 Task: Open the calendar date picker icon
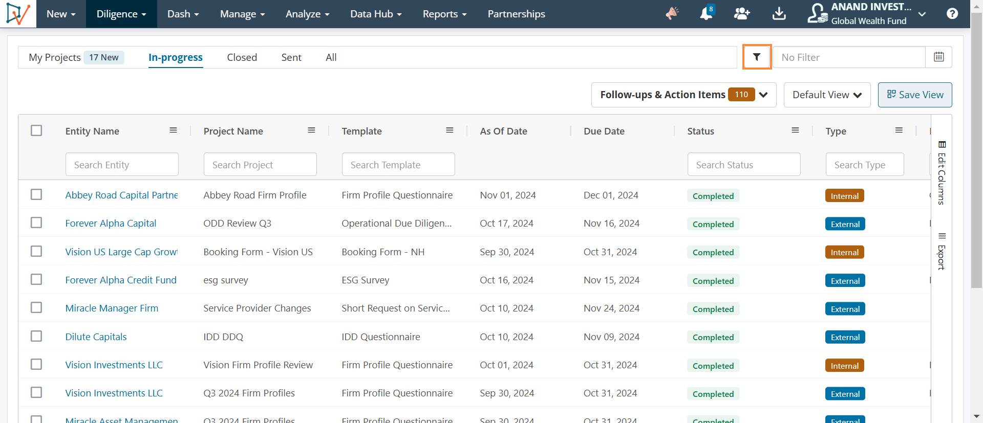point(938,57)
